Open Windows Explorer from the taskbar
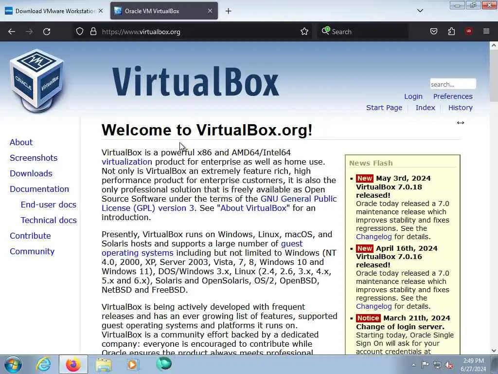 coord(104,365)
